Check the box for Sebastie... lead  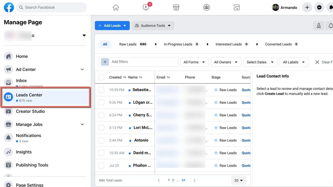[x=101, y=90]
